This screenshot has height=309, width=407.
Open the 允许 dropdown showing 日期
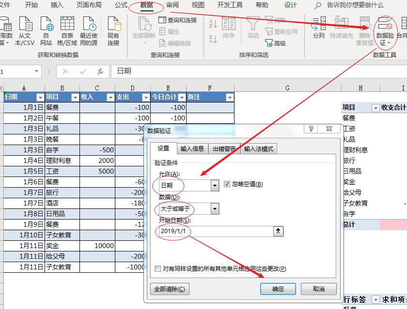(x=214, y=185)
